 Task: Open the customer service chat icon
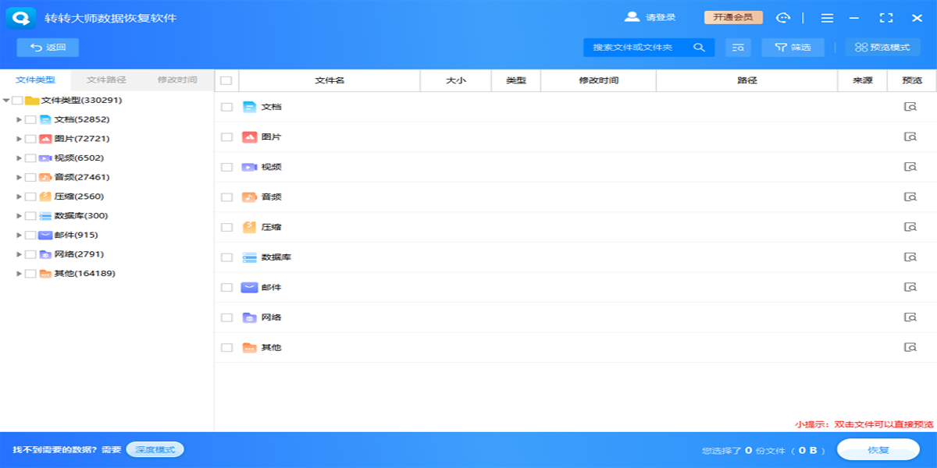783,18
